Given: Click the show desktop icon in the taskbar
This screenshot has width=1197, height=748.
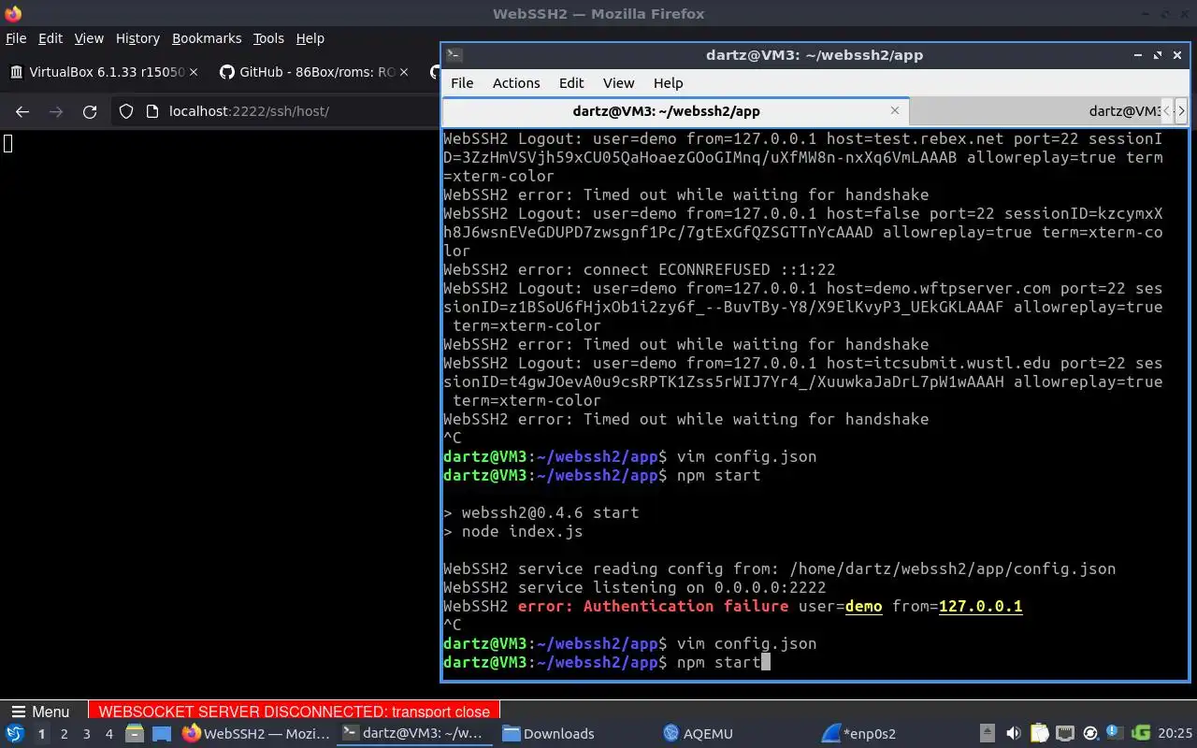Looking at the screenshot, I should coord(162,734).
